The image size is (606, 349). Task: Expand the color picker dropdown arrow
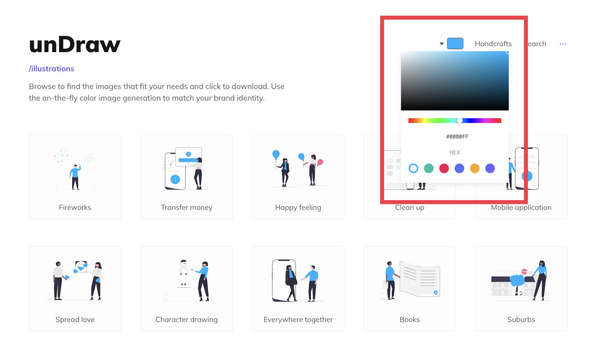point(441,43)
